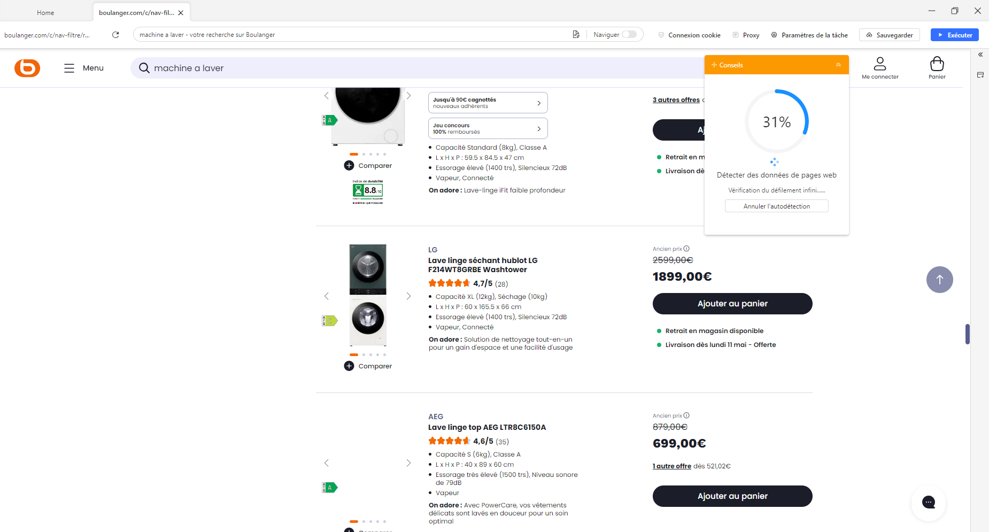The height and width of the screenshot is (532, 989).
Task: Click the price '699,00€'
Action: click(x=679, y=443)
